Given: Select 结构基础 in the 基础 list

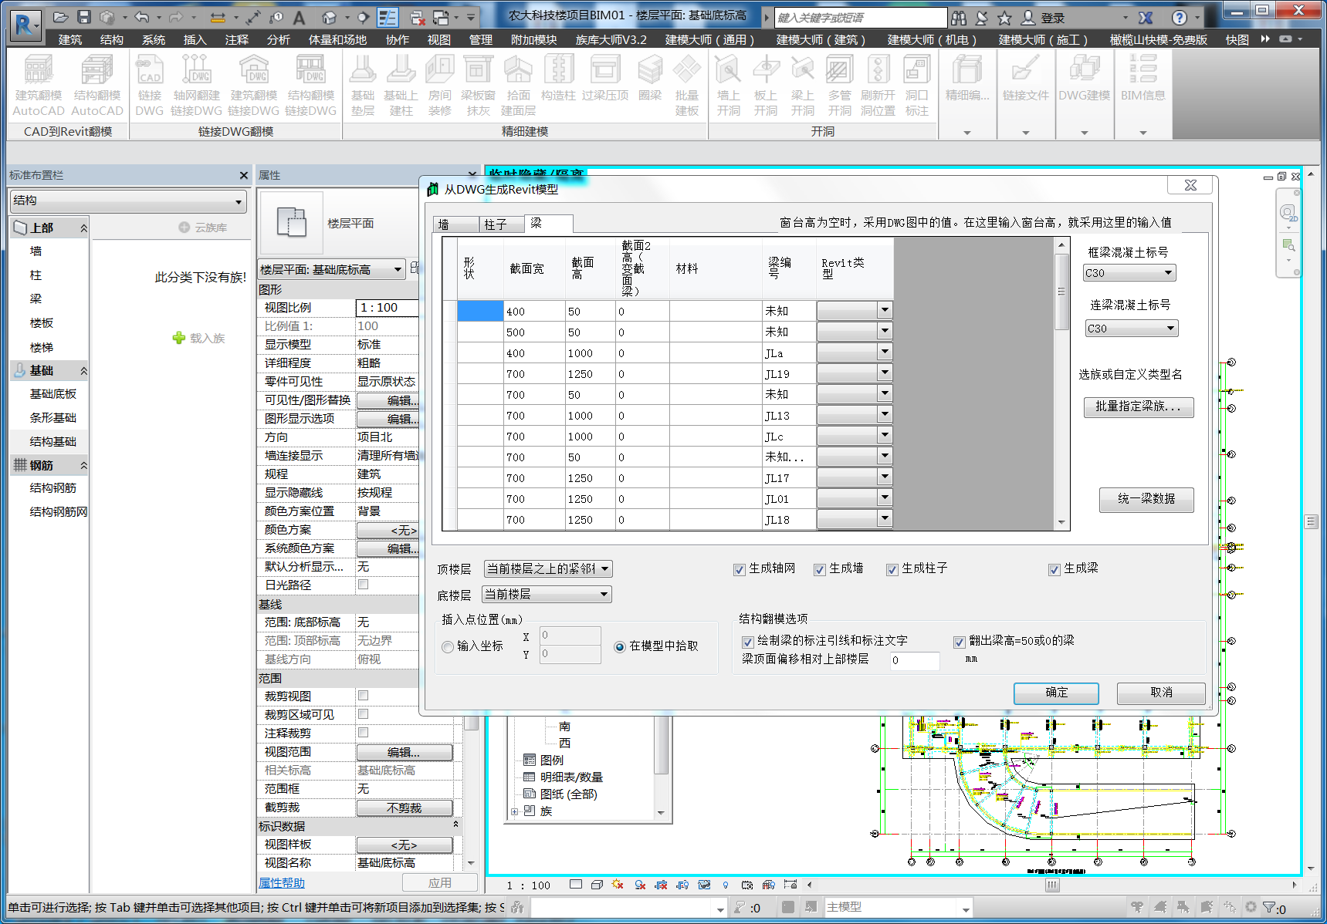Looking at the screenshot, I should (52, 441).
